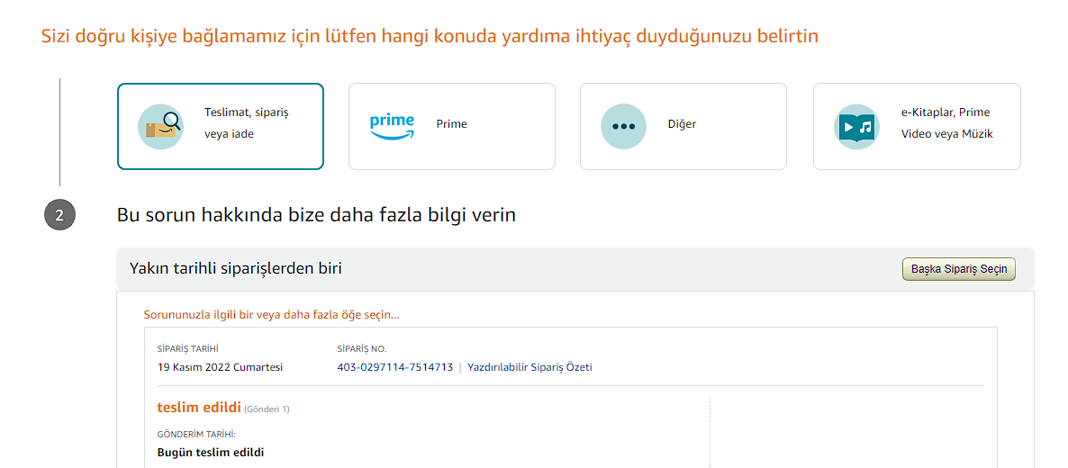The width and height of the screenshot is (1068, 468).
Task: Click the orange 'teslim edildi' status
Action: click(198, 408)
